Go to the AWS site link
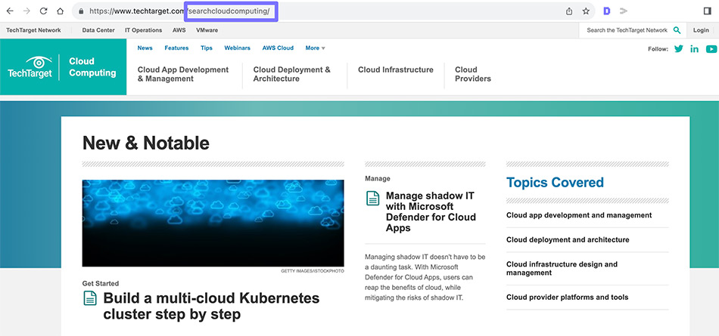 coord(179,30)
